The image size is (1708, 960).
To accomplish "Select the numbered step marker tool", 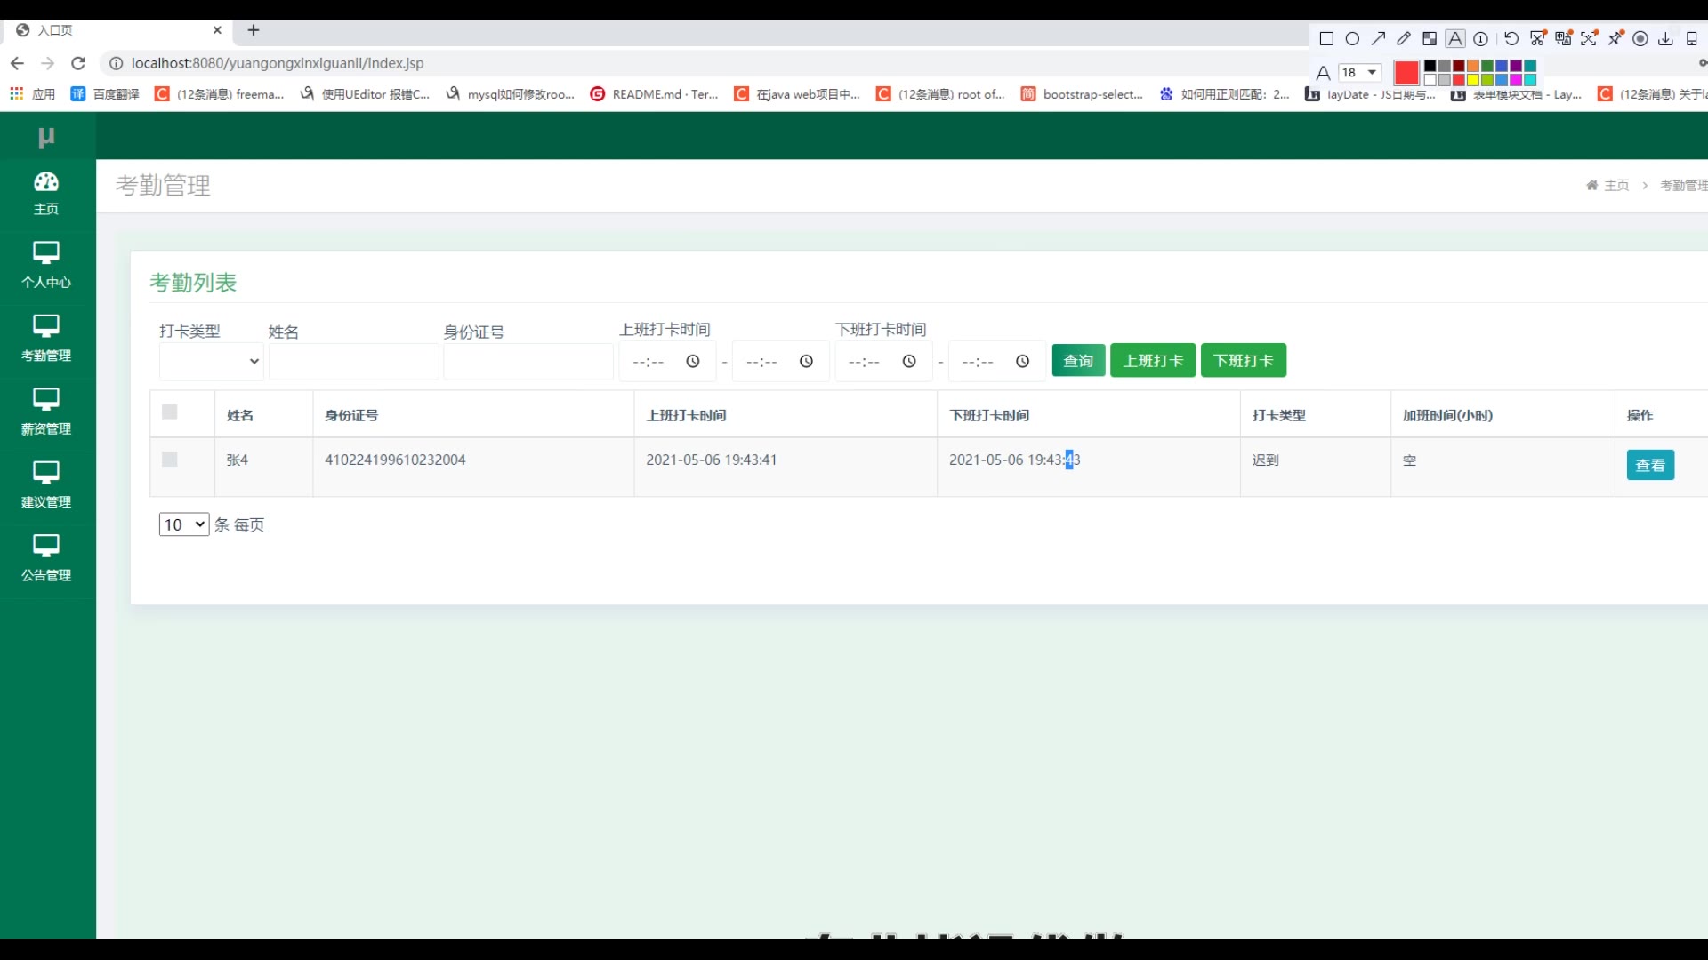I will (1480, 38).
